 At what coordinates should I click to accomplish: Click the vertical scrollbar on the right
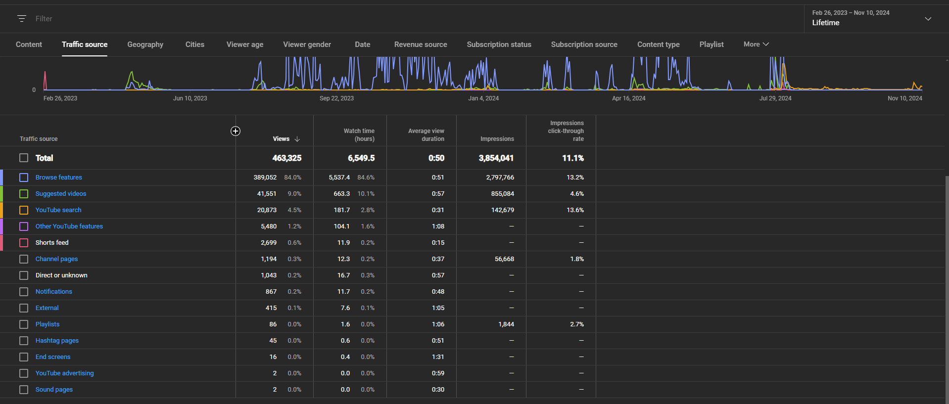pyautogui.click(x=947, y=287)
